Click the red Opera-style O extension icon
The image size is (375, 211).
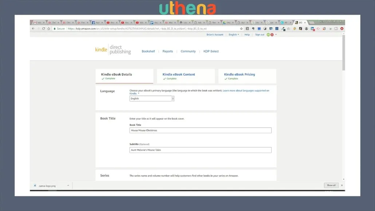(342, 28)
